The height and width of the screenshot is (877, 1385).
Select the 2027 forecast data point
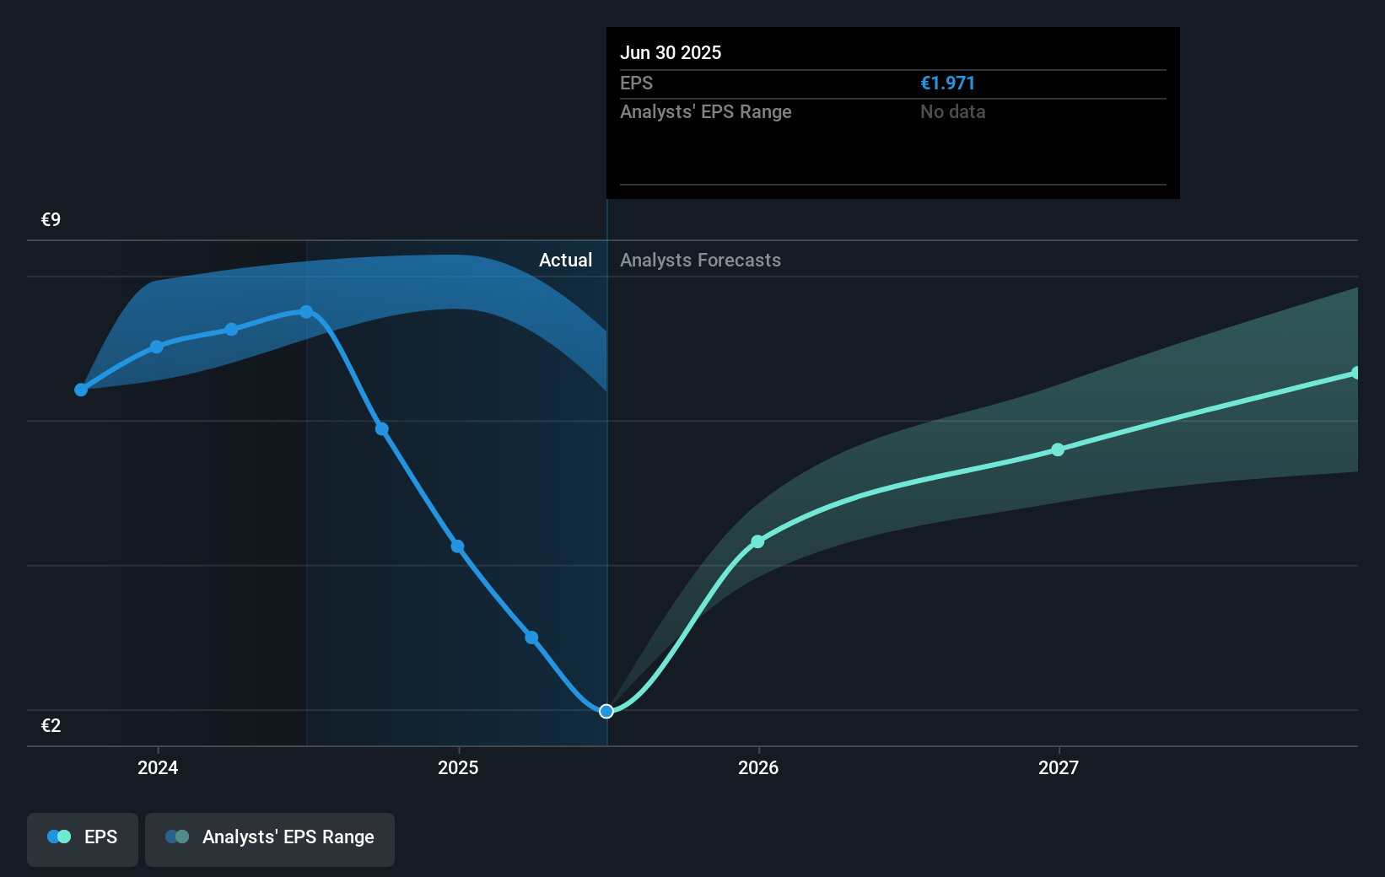[1059, 450]
